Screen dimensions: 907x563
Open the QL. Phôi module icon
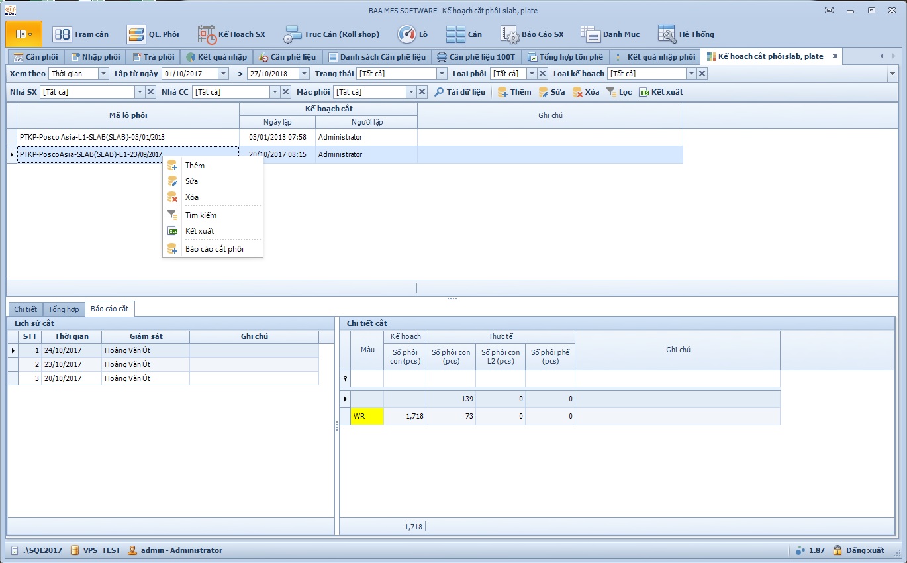(x=136, y=34)
